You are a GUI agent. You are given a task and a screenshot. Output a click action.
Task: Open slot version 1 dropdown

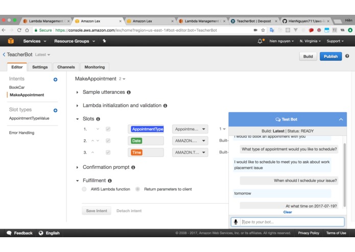[x=222, y=129]
